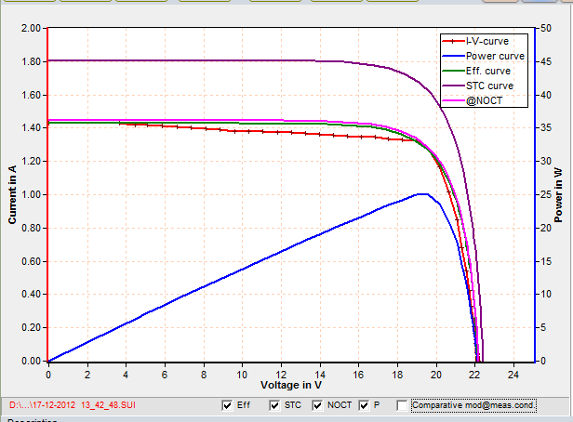Click the 50 label on power axis
573x422 pixels.
(x=547, y=28)
